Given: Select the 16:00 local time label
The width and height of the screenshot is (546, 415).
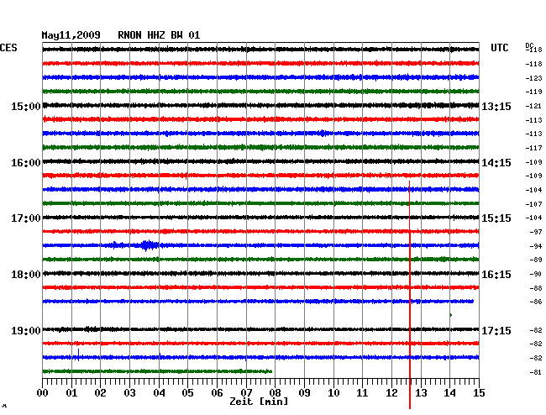Looking at the screenshot, I should [x=26, y=163].
